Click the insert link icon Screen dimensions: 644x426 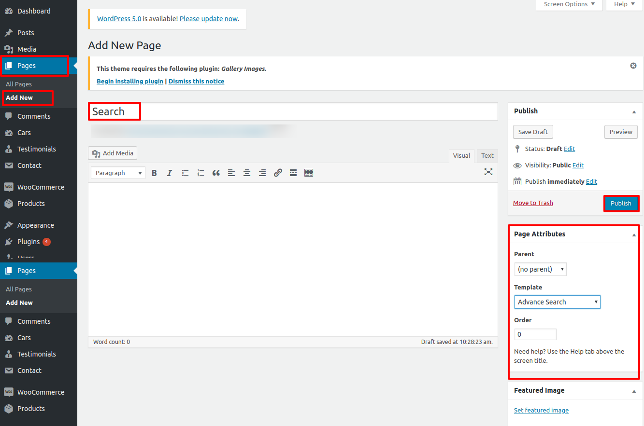point(278,173)
